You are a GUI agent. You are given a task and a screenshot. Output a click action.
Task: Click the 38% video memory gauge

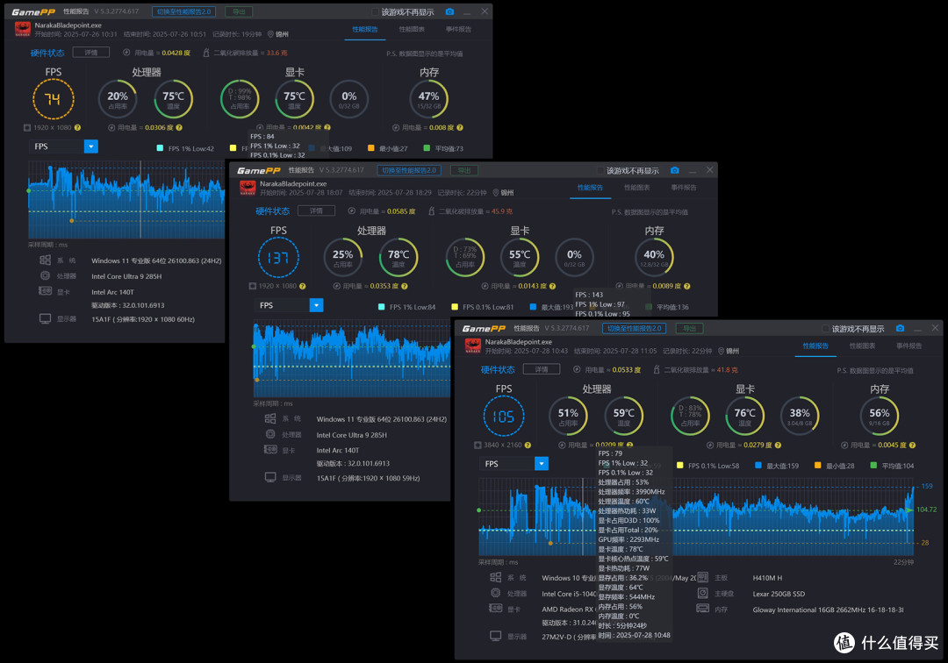800,416
